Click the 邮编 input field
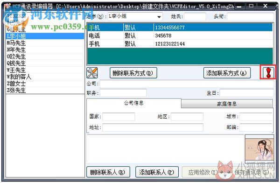The width and height of the screenshot is (280, 183). 256,127
